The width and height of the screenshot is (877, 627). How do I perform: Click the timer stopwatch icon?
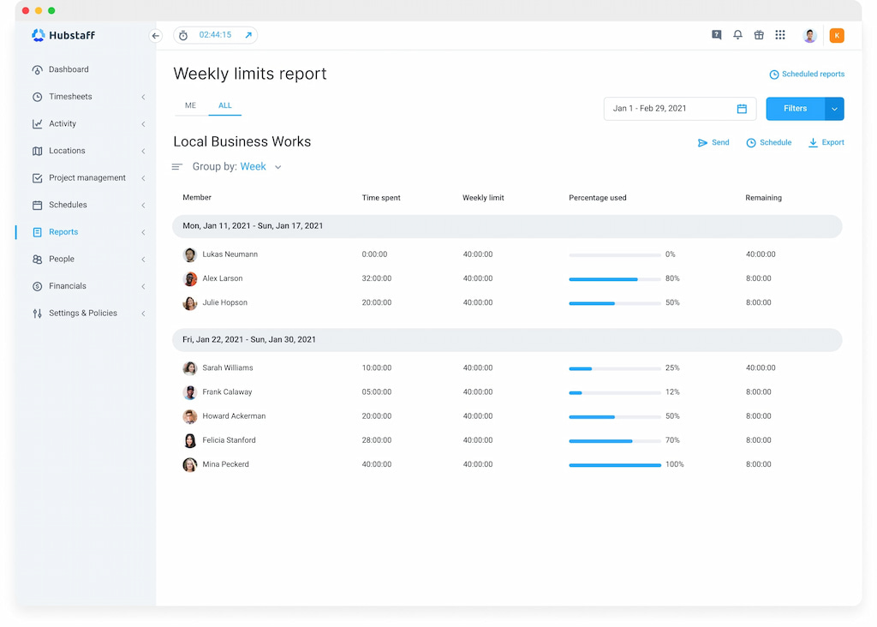183,36
